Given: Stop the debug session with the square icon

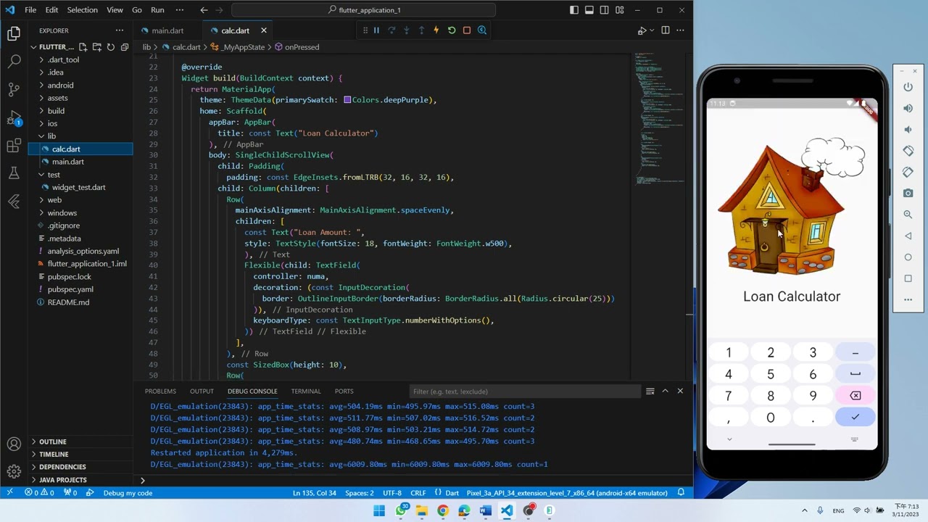Looking at the screenshot, I should pos(467,30).
